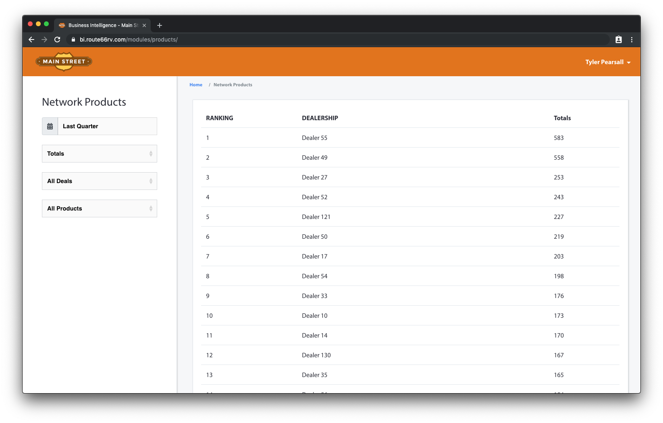
Task: Click the RANKING column header
Action: pyautogui.click(x=220, y=118)
